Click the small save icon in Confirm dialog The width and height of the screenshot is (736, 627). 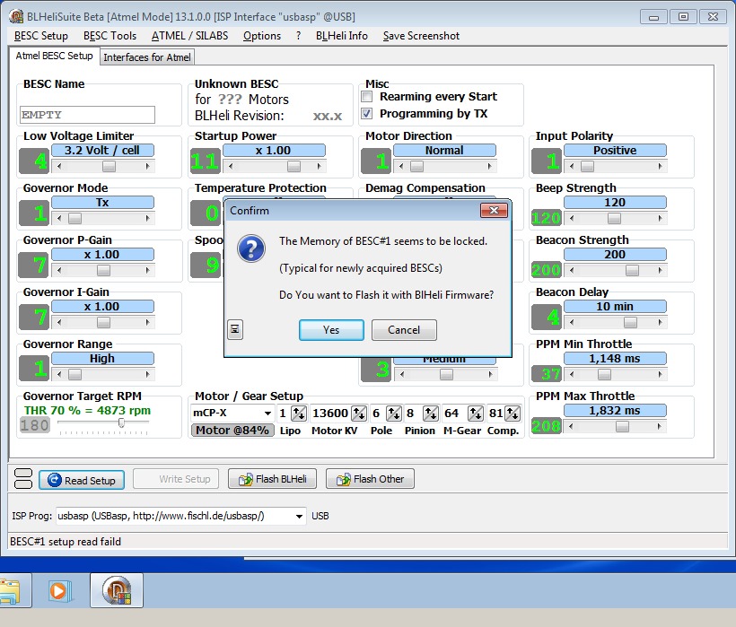[234, 330]
